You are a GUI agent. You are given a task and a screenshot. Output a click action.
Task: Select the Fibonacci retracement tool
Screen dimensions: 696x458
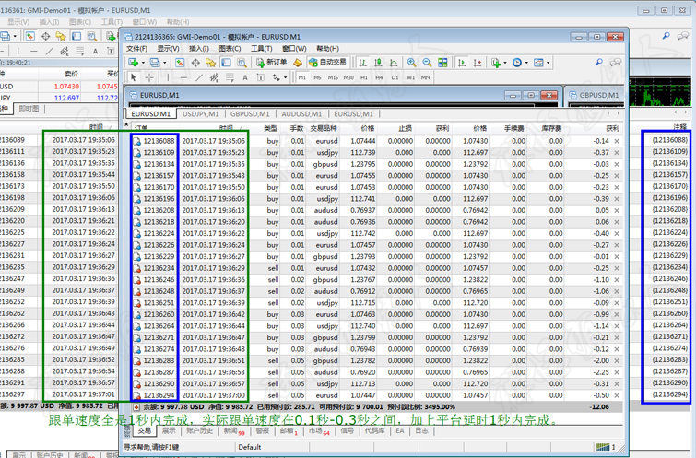click(230, 77)
